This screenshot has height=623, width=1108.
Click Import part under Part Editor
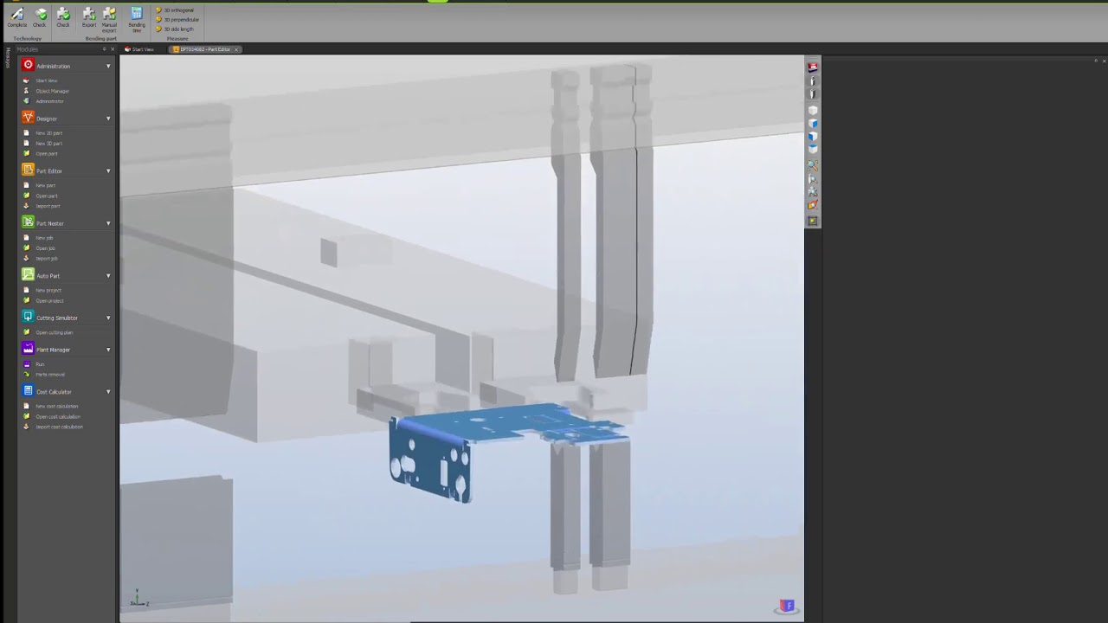[48, 206]
